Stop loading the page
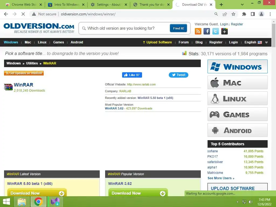The image size is (276, 207). (x=23, y=14)
